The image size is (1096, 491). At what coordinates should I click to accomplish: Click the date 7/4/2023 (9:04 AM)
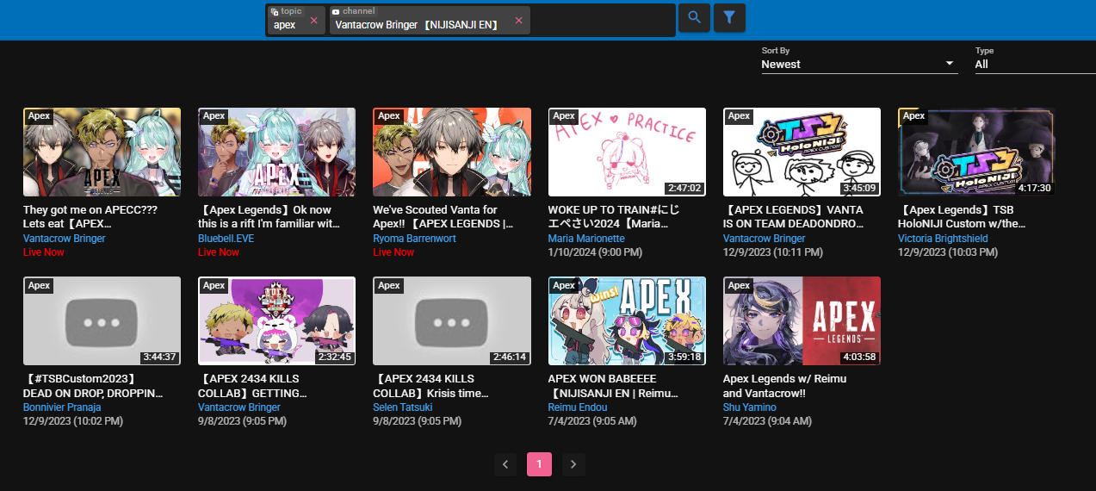tap(767, 421)
